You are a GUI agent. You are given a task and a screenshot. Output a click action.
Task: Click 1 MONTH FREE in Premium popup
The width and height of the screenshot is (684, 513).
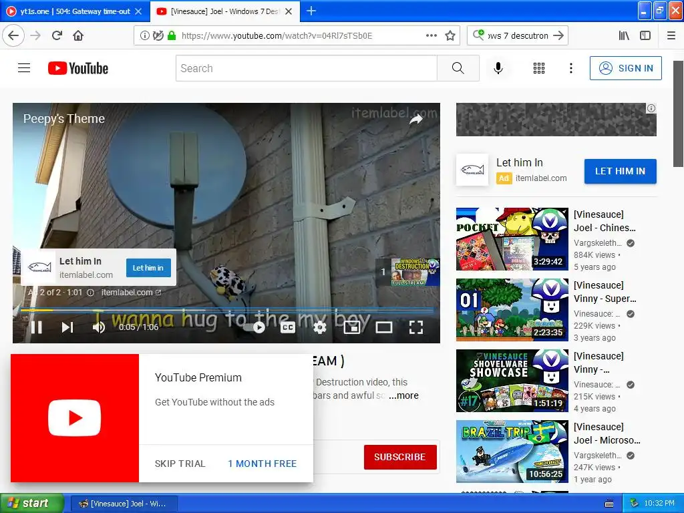pyautogui.click(x=262, y=464)
